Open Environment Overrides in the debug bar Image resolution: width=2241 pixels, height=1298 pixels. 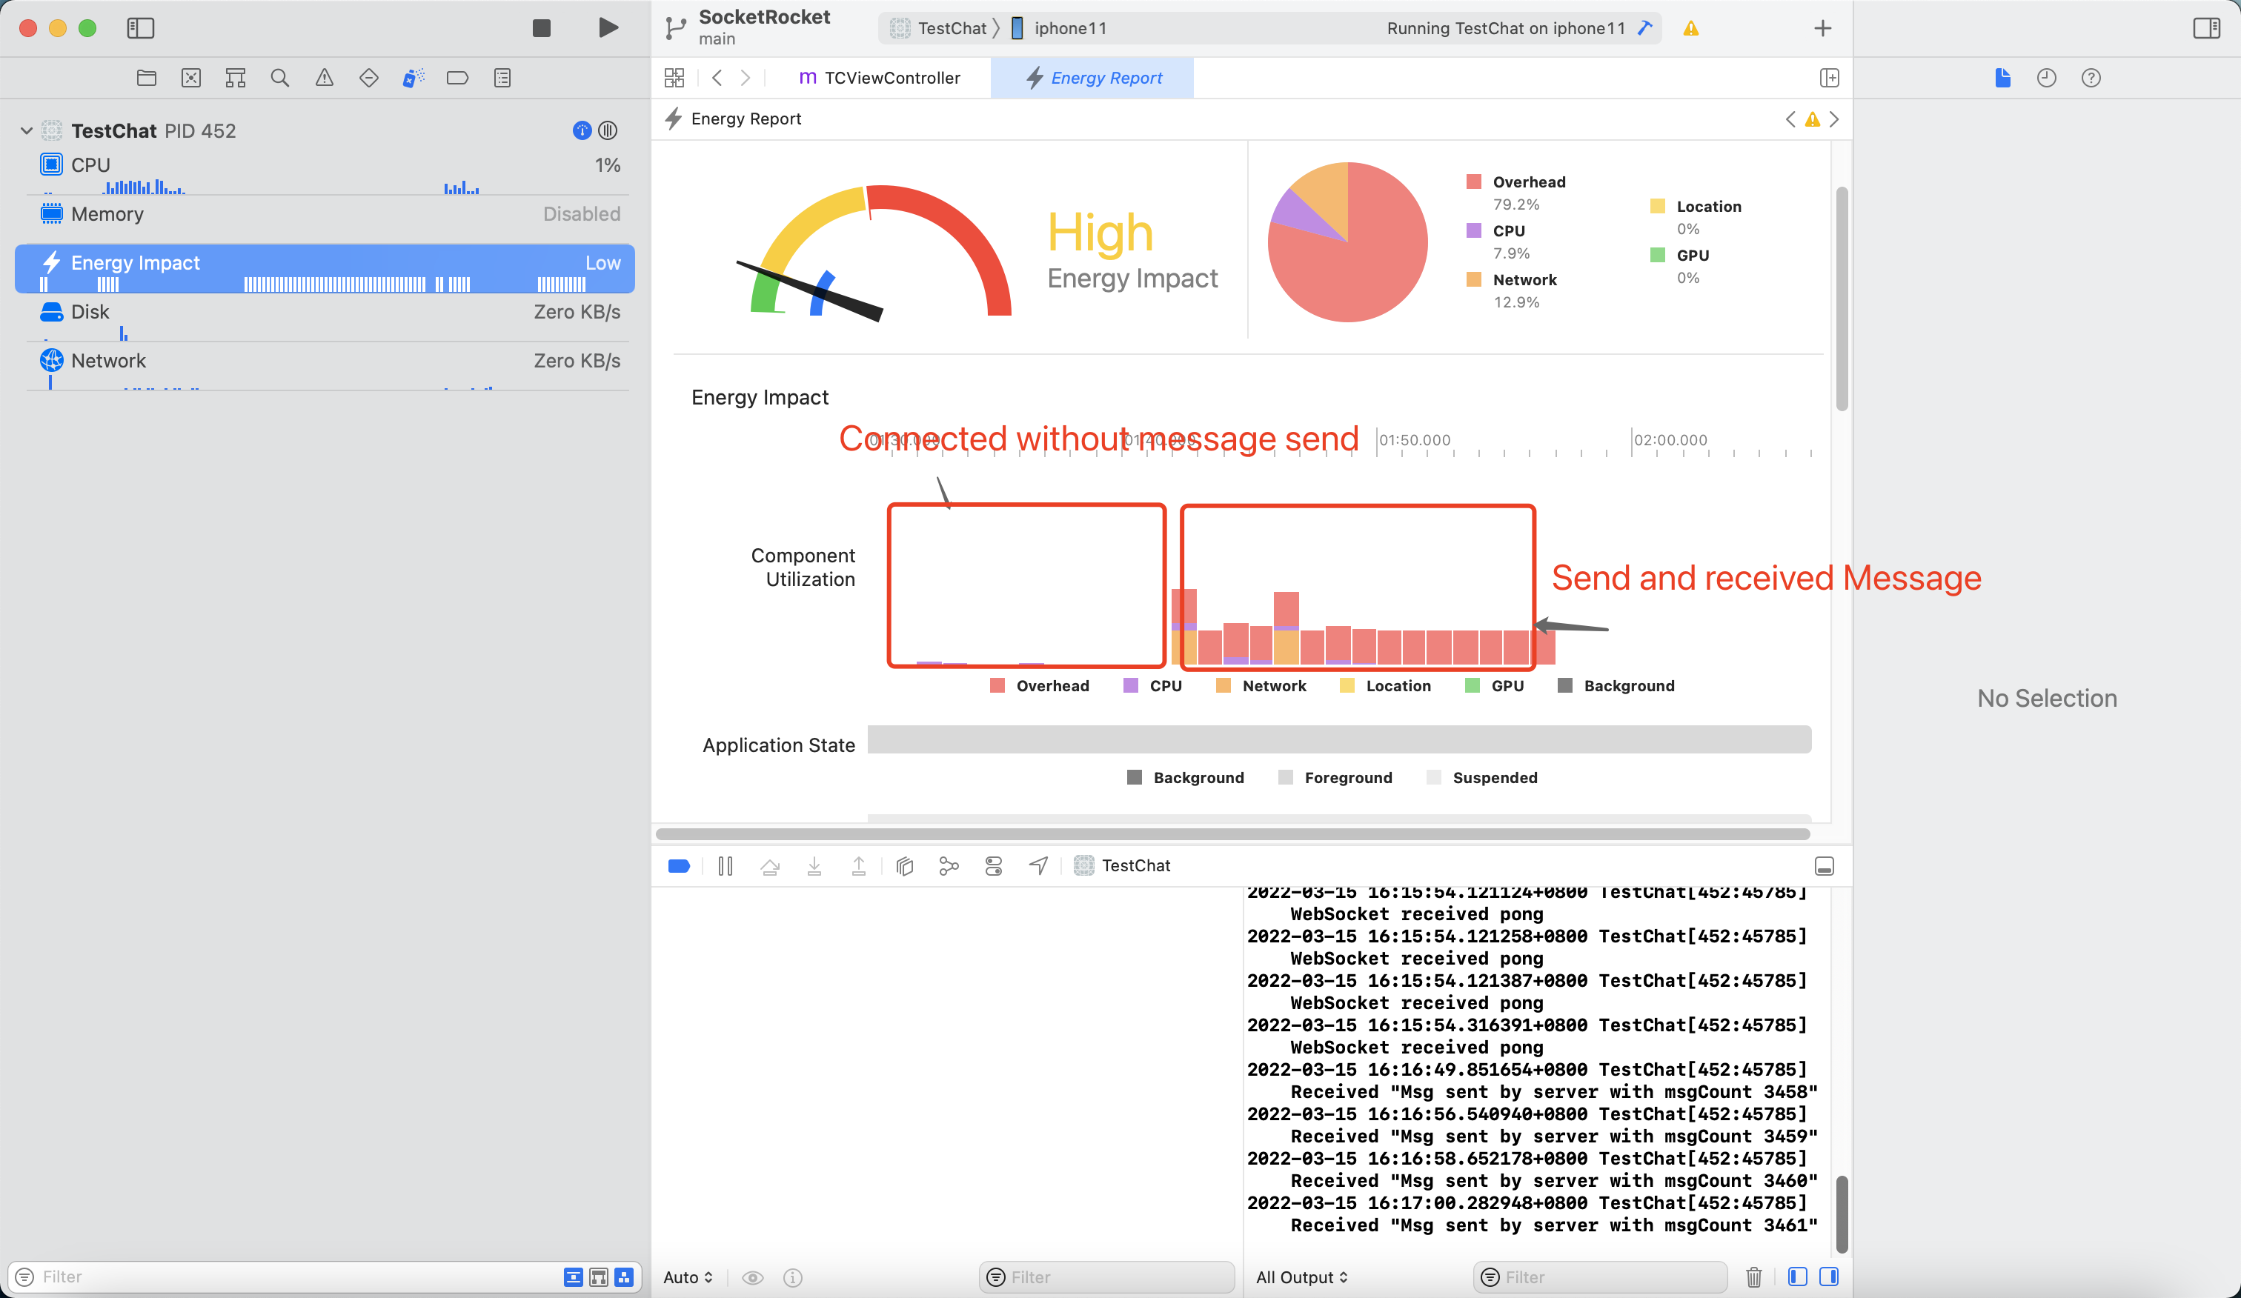coord(993,865)
